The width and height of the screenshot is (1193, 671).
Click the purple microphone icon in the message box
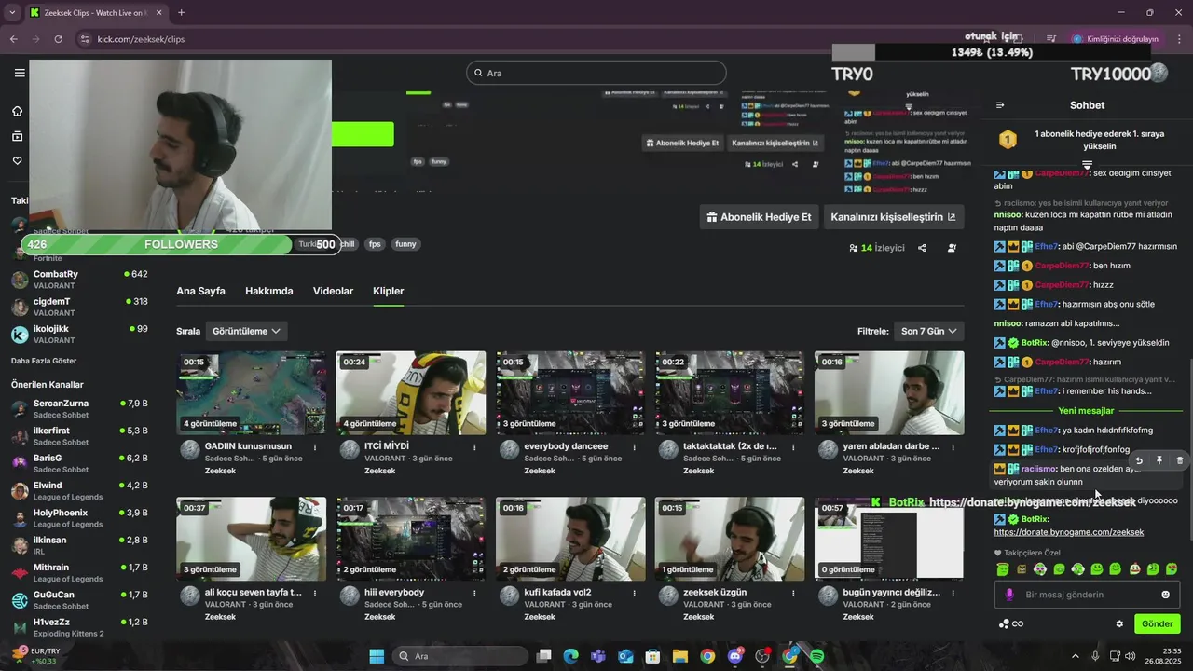1009,595
